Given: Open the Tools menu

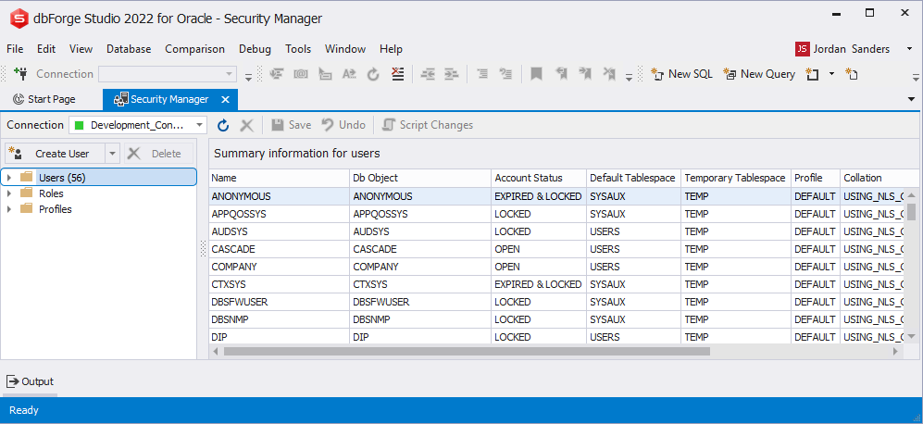Looking at the screenshot, I should [x=298, y=49].
